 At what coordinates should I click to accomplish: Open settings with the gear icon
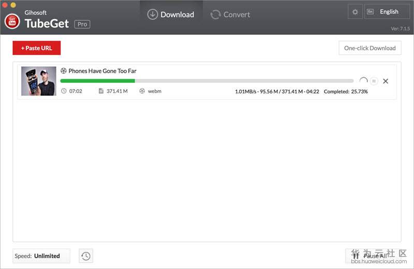point(355,12)
